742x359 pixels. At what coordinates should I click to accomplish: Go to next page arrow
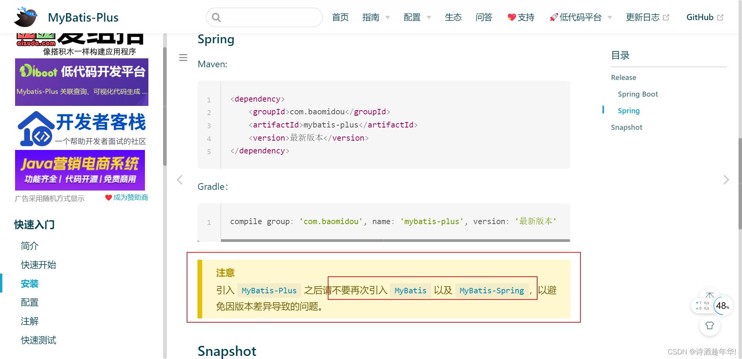(726, 180)
